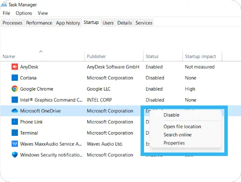Viewport: 241px width, 182px height.
Task: Click Google Chrome's Enabled status cell
Action: 154,89
